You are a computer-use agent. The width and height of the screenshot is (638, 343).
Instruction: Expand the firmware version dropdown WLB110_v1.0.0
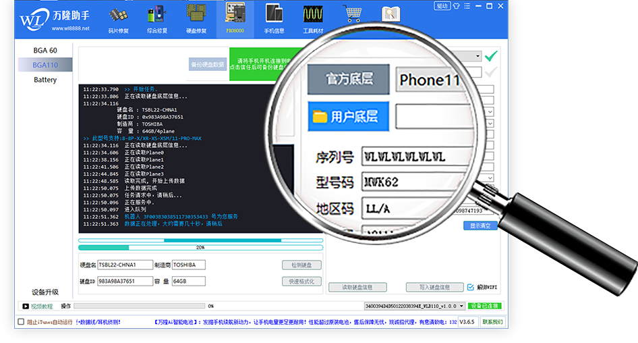tap(461, 306)
